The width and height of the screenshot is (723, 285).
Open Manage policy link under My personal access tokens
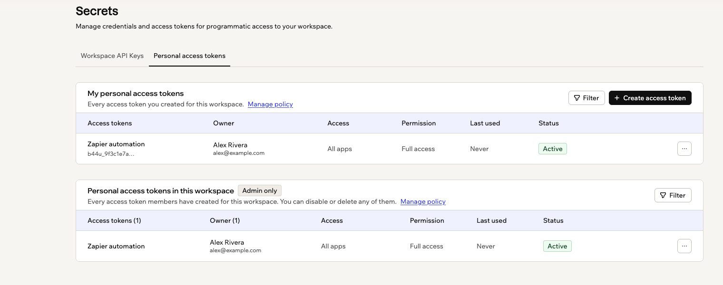click(x=270, y=104)
